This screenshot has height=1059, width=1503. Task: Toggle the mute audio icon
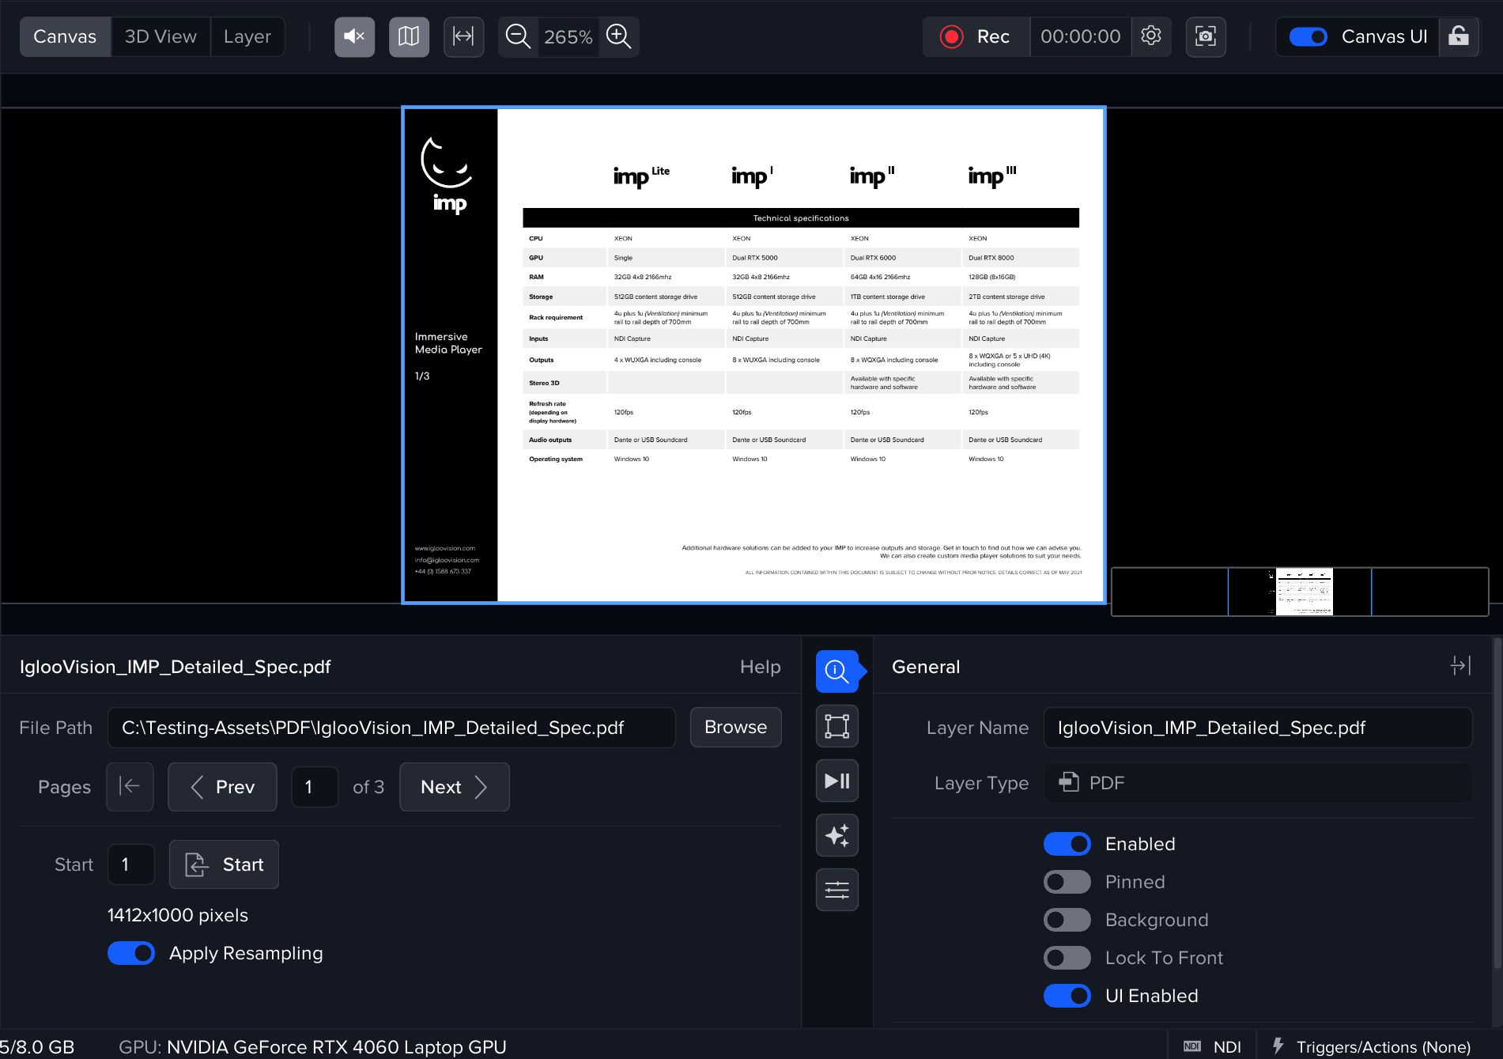[x=354, y=36]
